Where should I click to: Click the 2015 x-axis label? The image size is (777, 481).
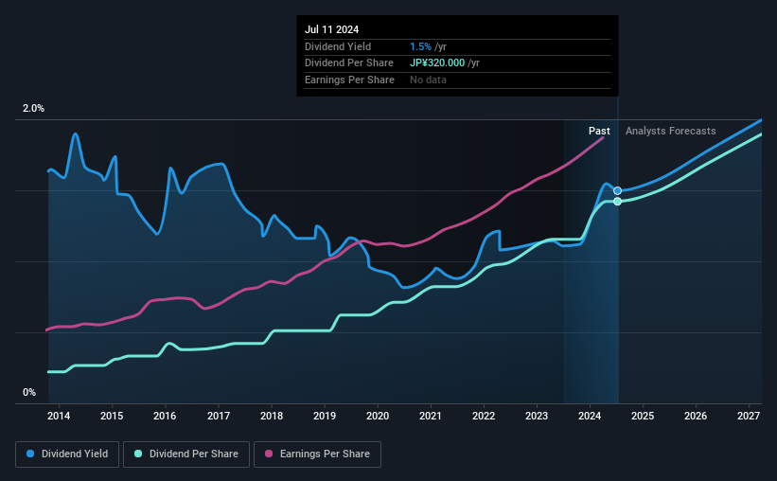pos(112,416)
